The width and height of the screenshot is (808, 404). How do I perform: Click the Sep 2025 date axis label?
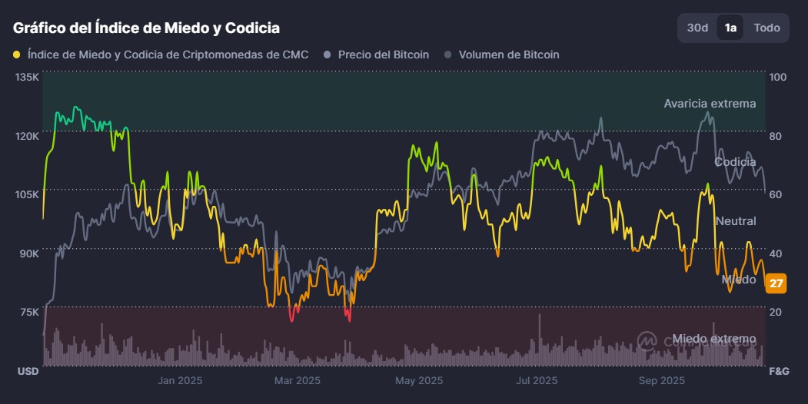coord(661,380)
